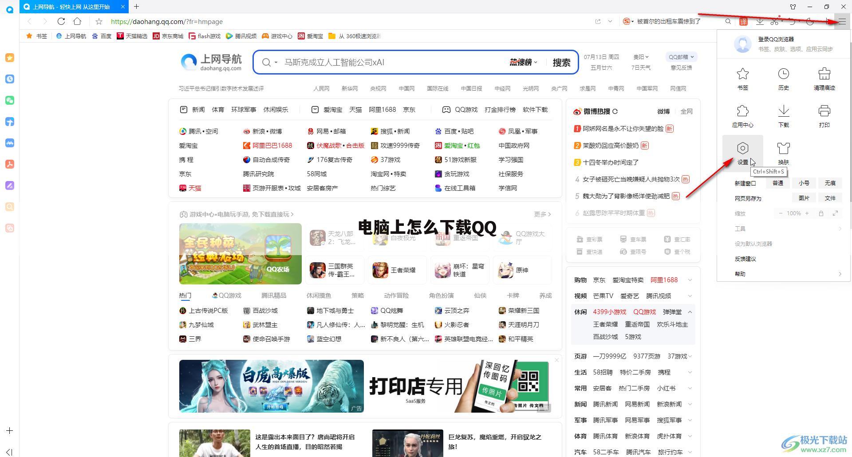Add a sidebar app with the plus icon

point(9,430)
